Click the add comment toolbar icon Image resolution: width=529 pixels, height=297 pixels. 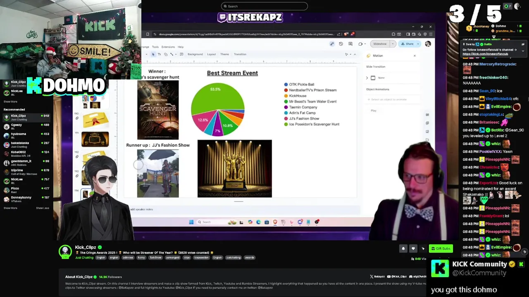181,54
